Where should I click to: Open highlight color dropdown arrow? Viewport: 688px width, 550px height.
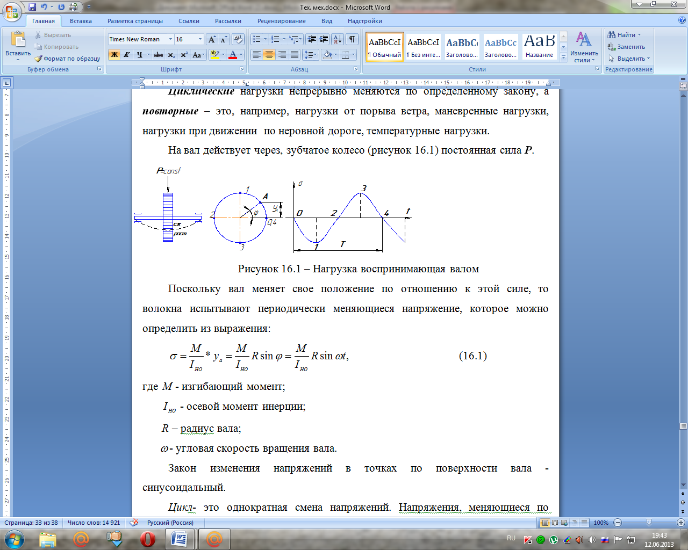click(x=223, y=55)
